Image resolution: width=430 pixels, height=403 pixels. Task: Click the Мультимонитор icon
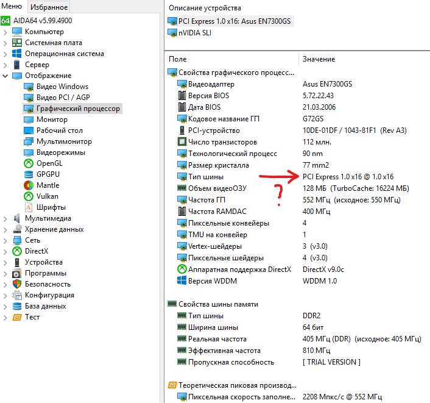pos(29,141)
